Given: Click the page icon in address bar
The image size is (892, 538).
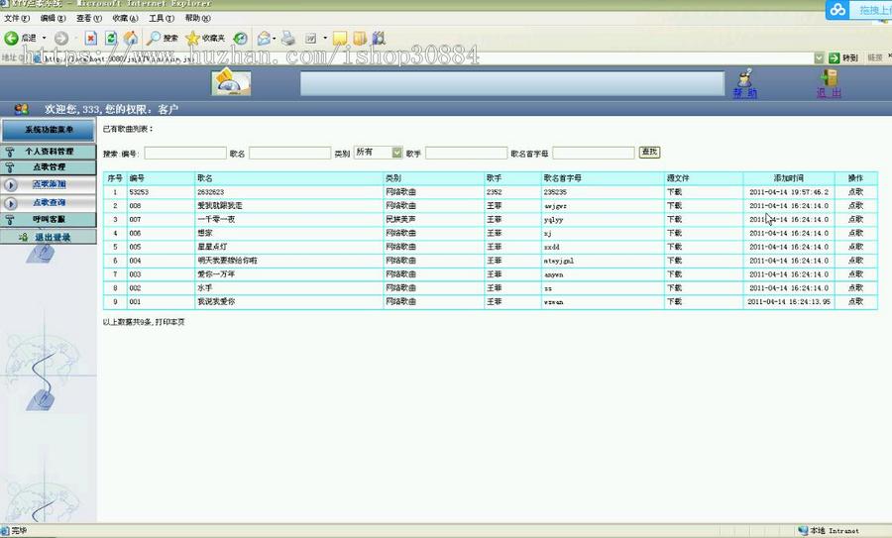Looking at the screenshot, I should [37, 58].
